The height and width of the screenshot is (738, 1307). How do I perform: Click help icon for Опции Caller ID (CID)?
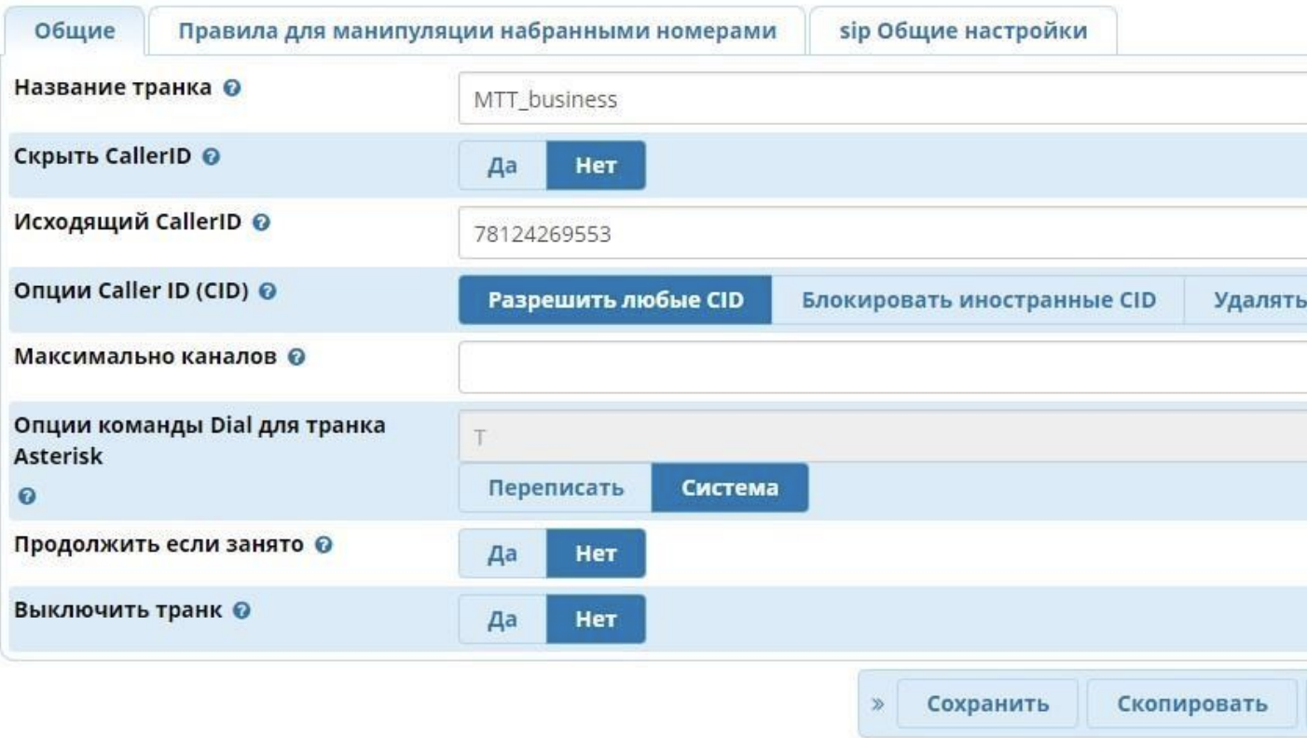(268, 292)
